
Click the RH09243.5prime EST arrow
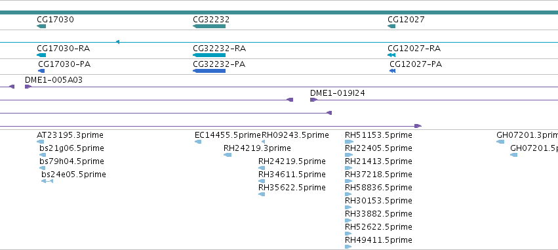coord(263,142)
